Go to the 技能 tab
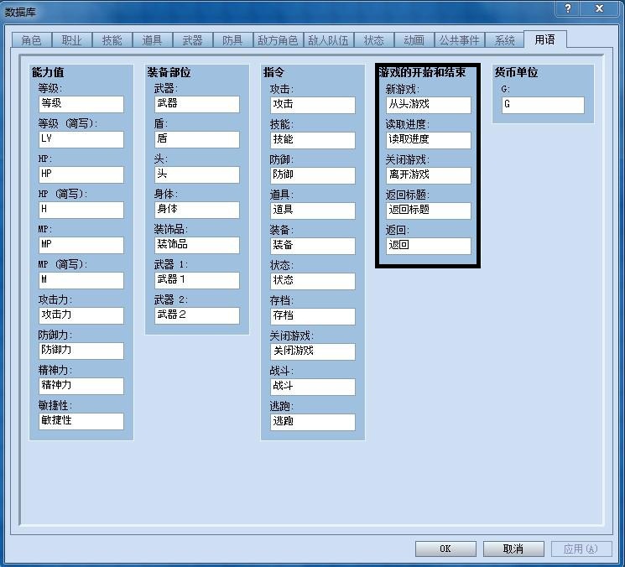Image resolution: width=625 pixels, height=567 pixels. (112, 40)
